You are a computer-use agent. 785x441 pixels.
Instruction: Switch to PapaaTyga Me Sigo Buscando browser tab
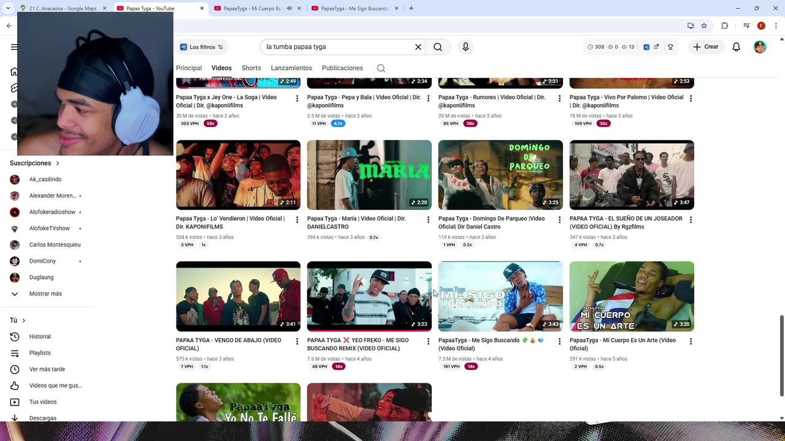tap(354, 9)
